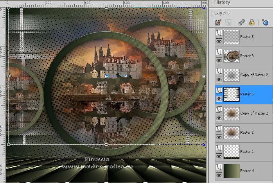Click the 'Raster 6' layer name
The image size is (273, 183).
pyautogui.click(x=247, y=94)
